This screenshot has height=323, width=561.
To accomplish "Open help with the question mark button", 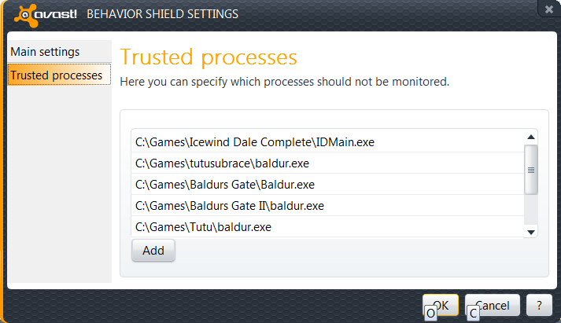I will pos(539,306).
